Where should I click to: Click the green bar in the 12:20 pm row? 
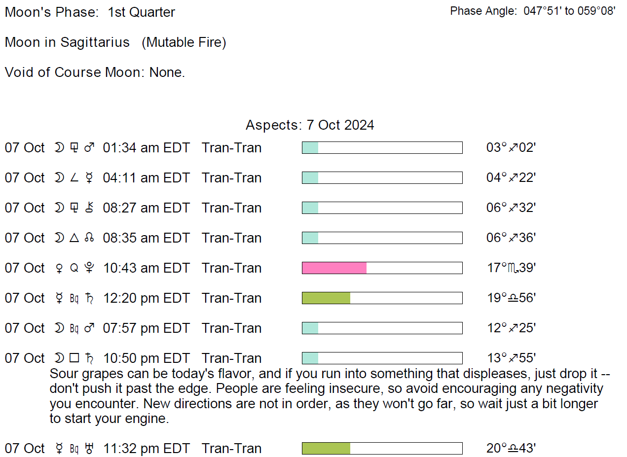click(326, 298)
